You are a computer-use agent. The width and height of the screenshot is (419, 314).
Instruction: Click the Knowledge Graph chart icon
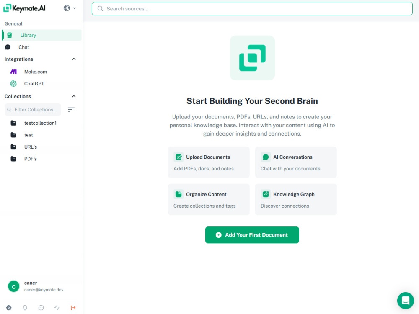click(x=266, y=194)
